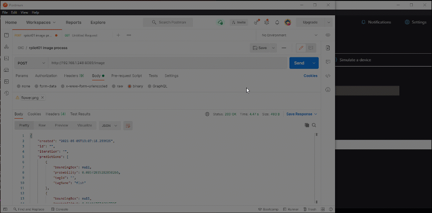Viewport: 432px width, 213px height.
Task: Open the comments panel in right sidebar
Action: [328, 62]
